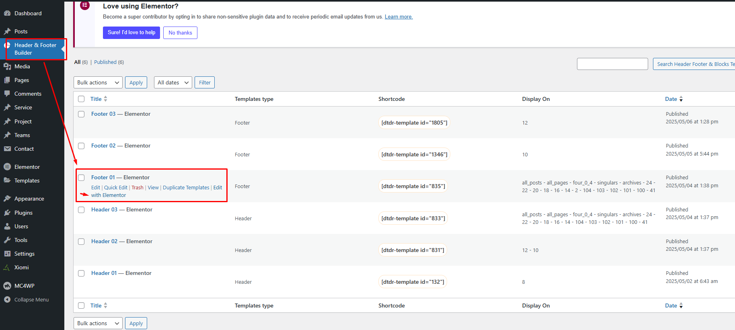This screenshot has width=735, height=330.
Task: Select the [dtdr-template id="1805"] shortcode
Action: (414, 123)
